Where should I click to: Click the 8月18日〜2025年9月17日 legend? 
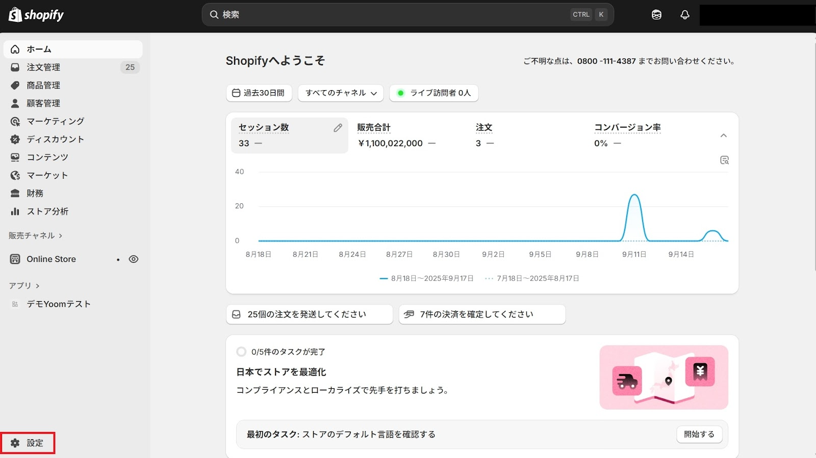point(427,279)
